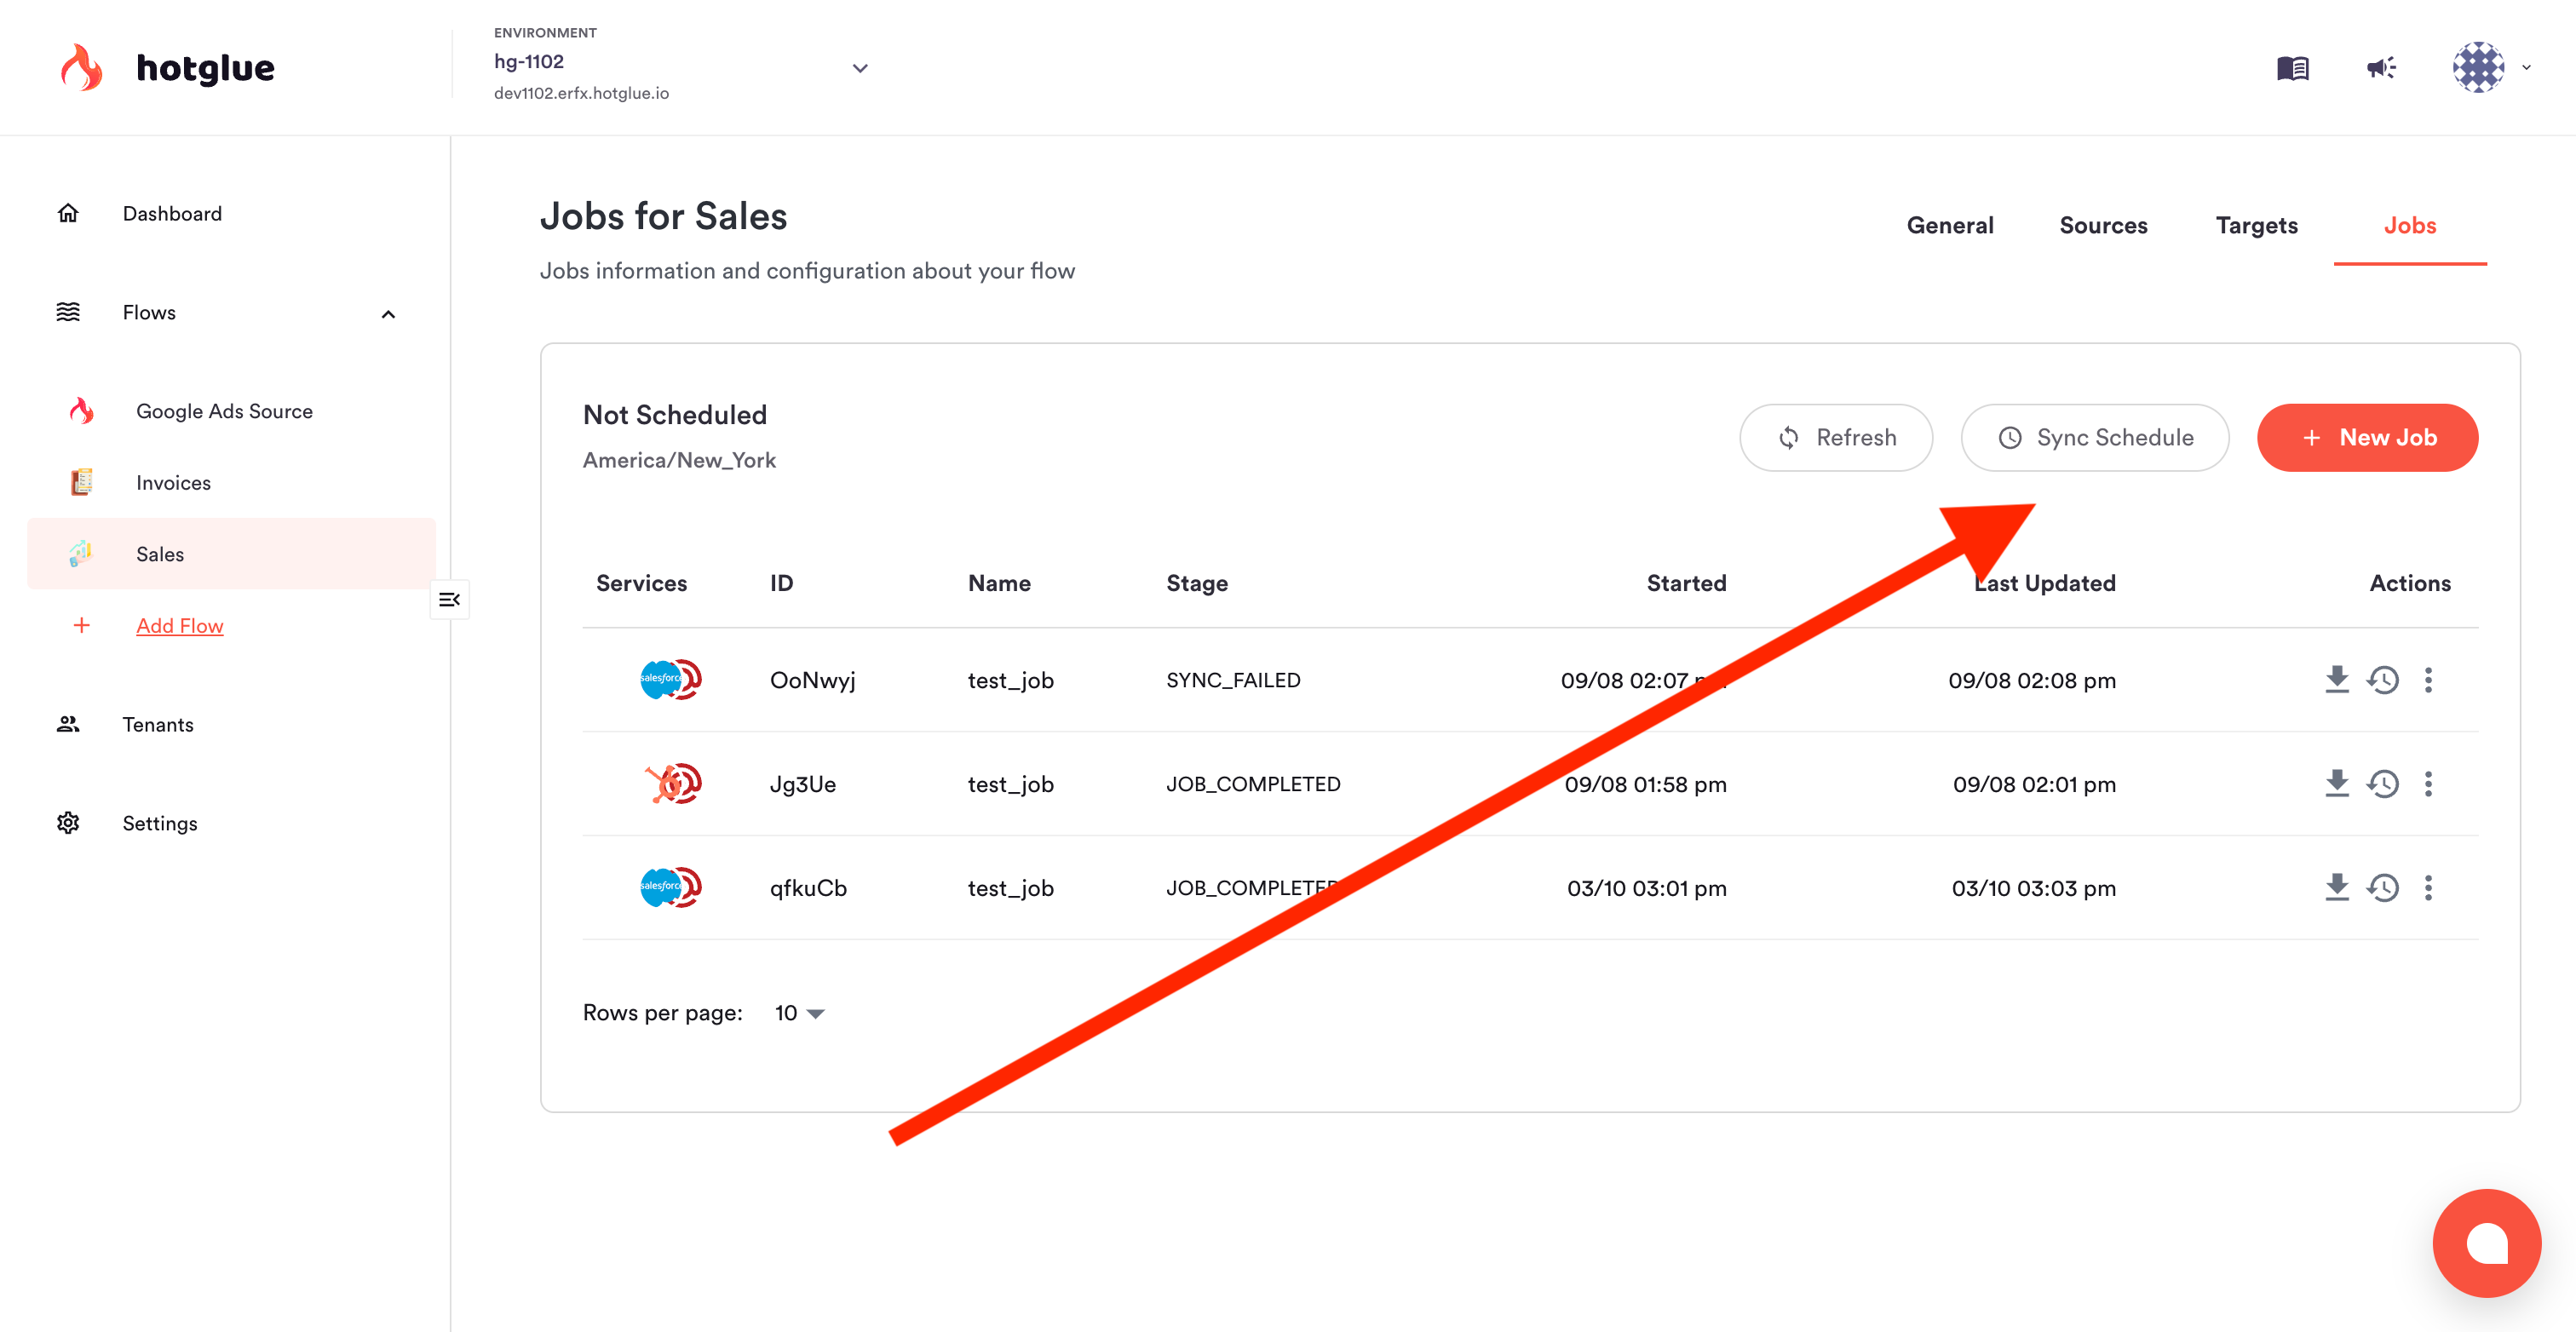Download logs for job qfkuCb
The height and width of the screenshot is (1332, 2576).
tap(2336, 888)
